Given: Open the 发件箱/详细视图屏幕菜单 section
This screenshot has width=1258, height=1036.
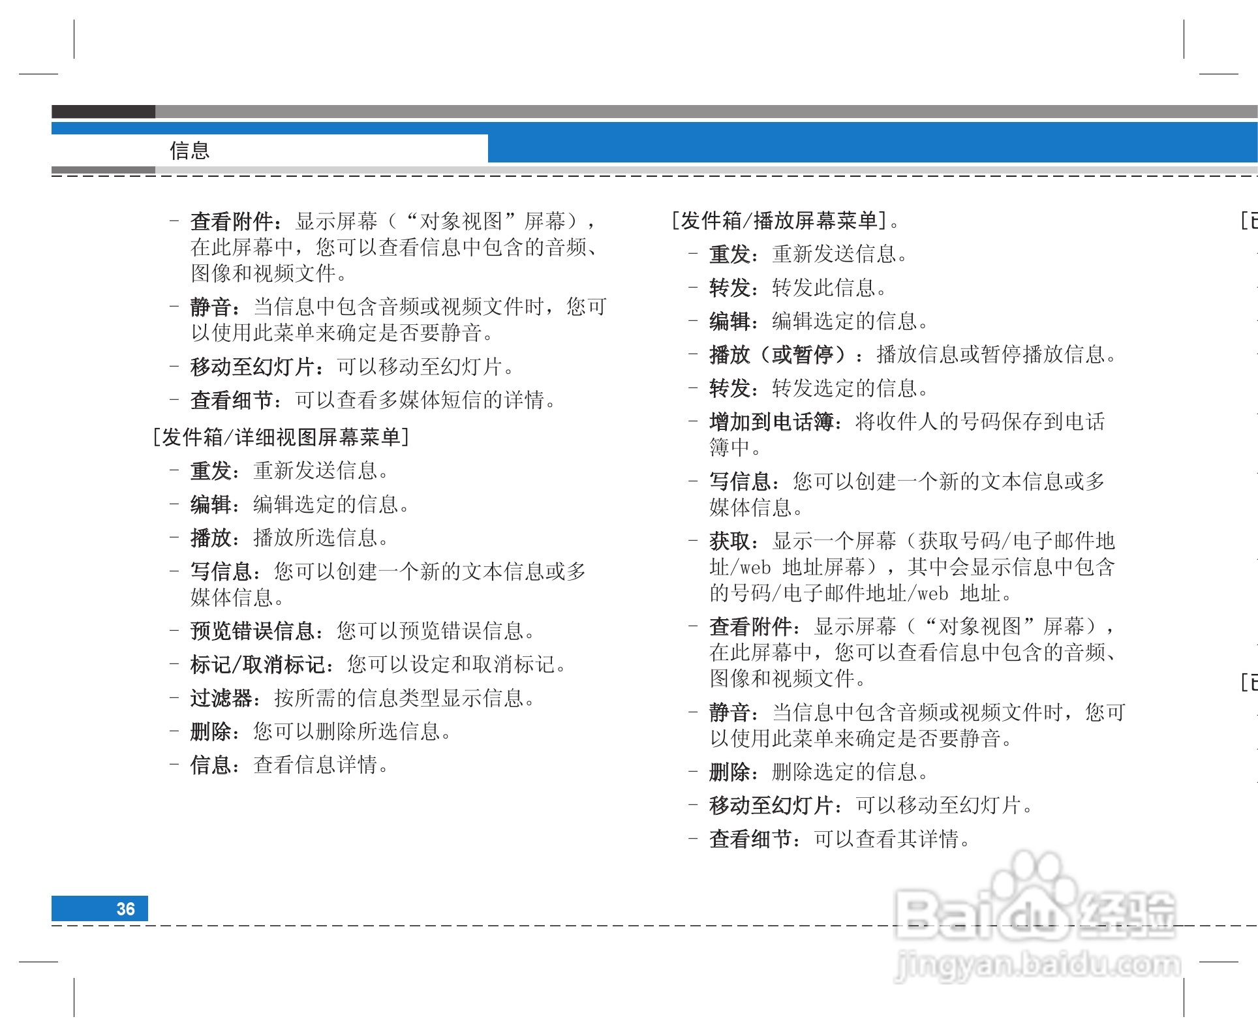Looking at the screenshot, I should (281, 435).
